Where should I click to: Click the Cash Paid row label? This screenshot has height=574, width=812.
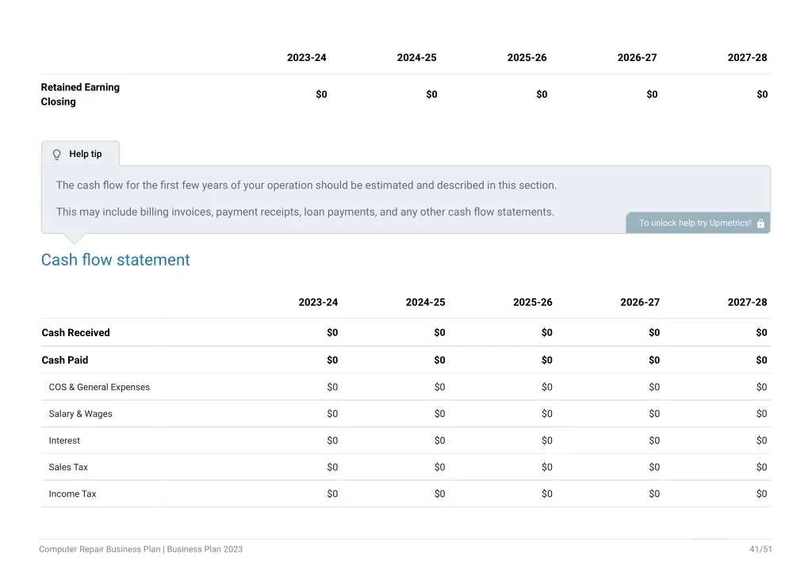tap(65, 360)
